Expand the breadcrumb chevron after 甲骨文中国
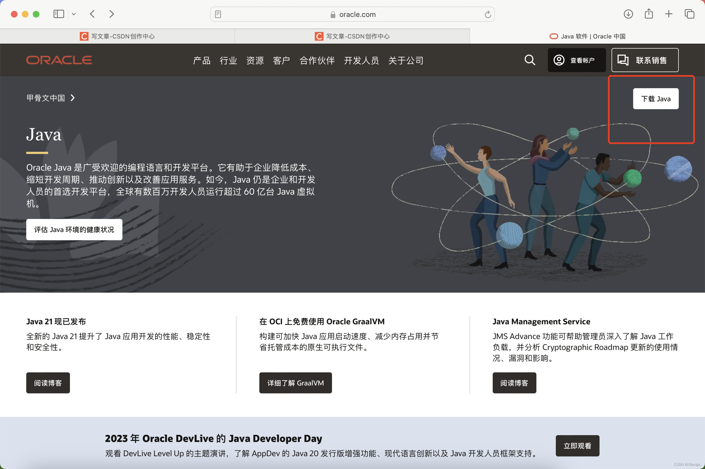 [72, 98]
